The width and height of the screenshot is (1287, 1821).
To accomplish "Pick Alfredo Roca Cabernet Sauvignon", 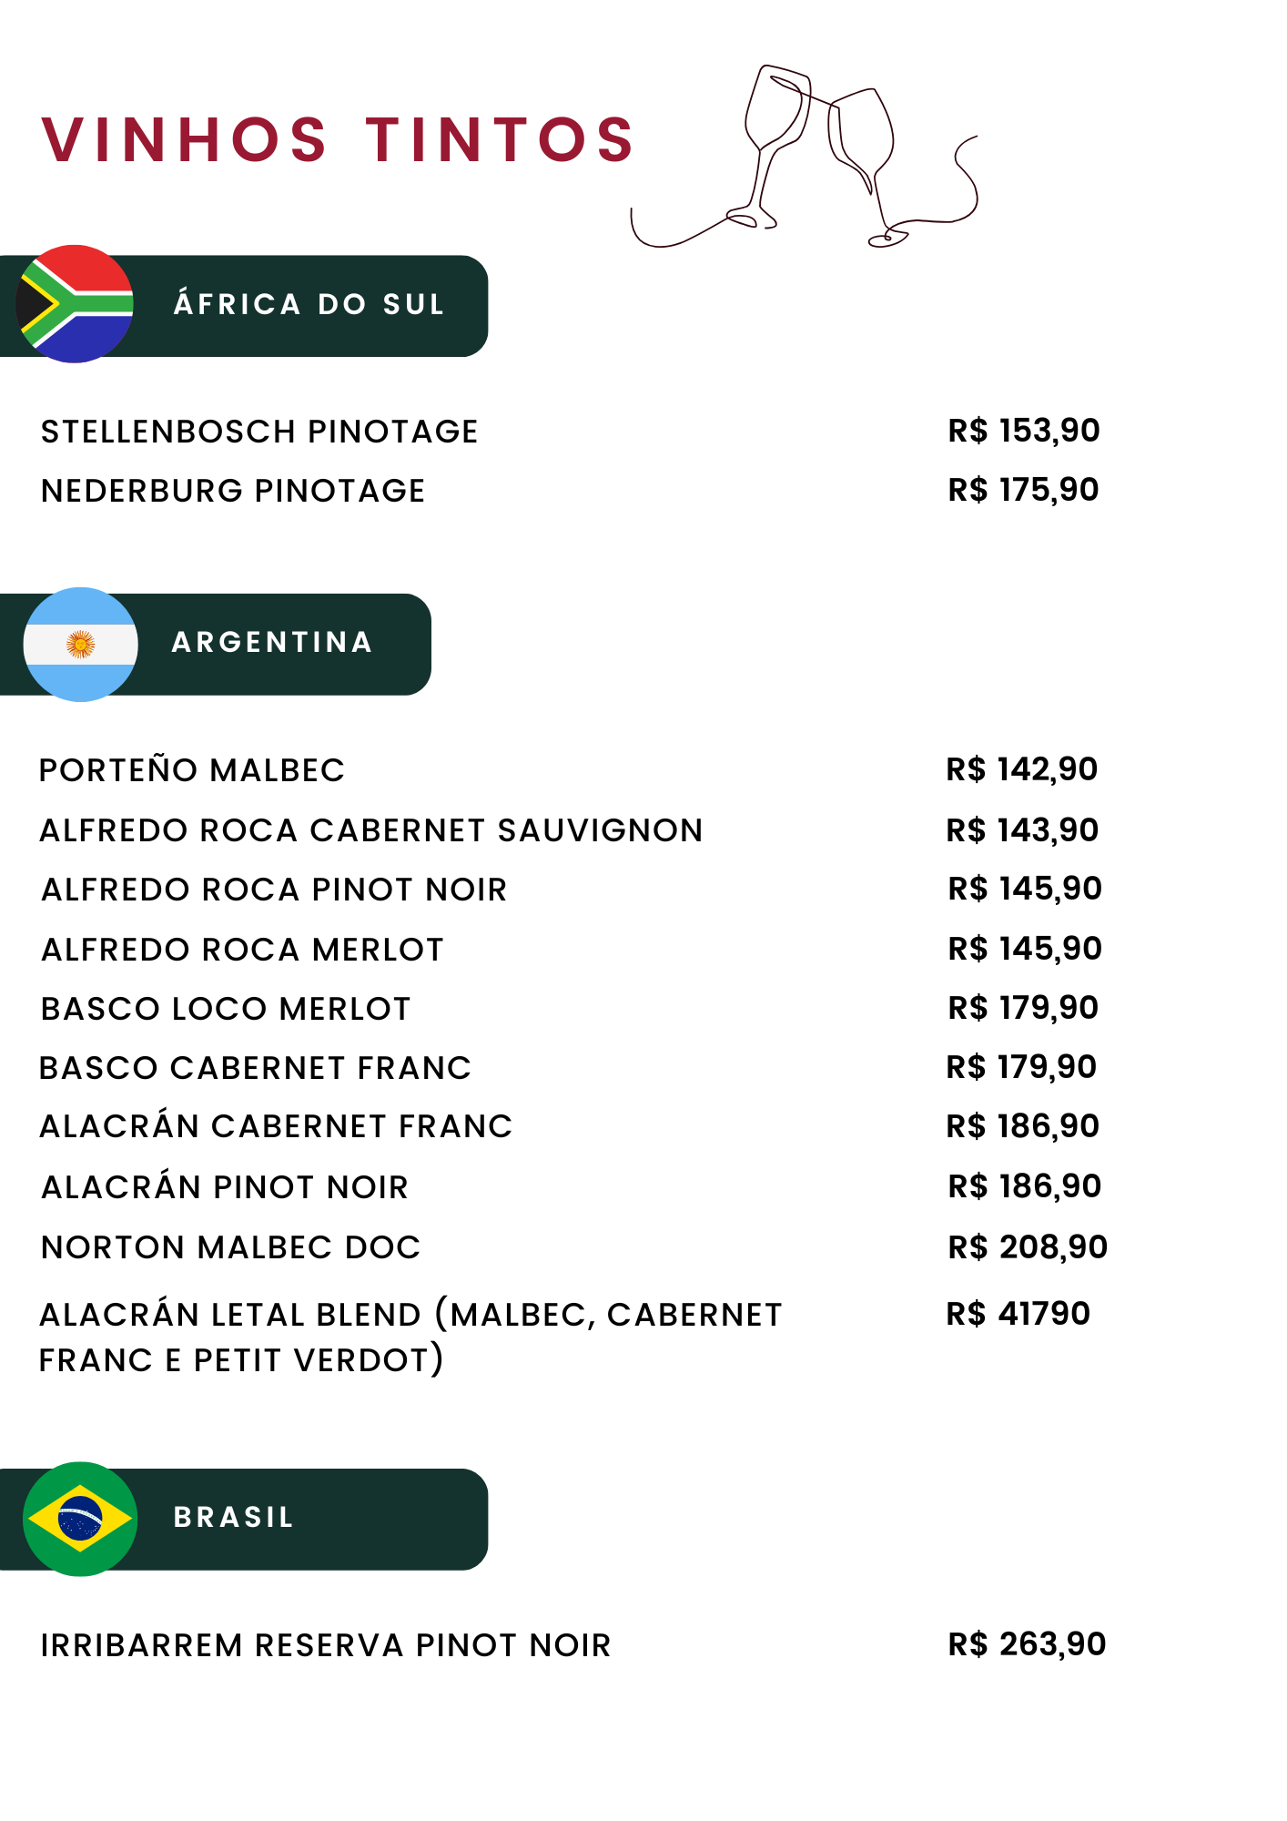I will click(371, 830).
